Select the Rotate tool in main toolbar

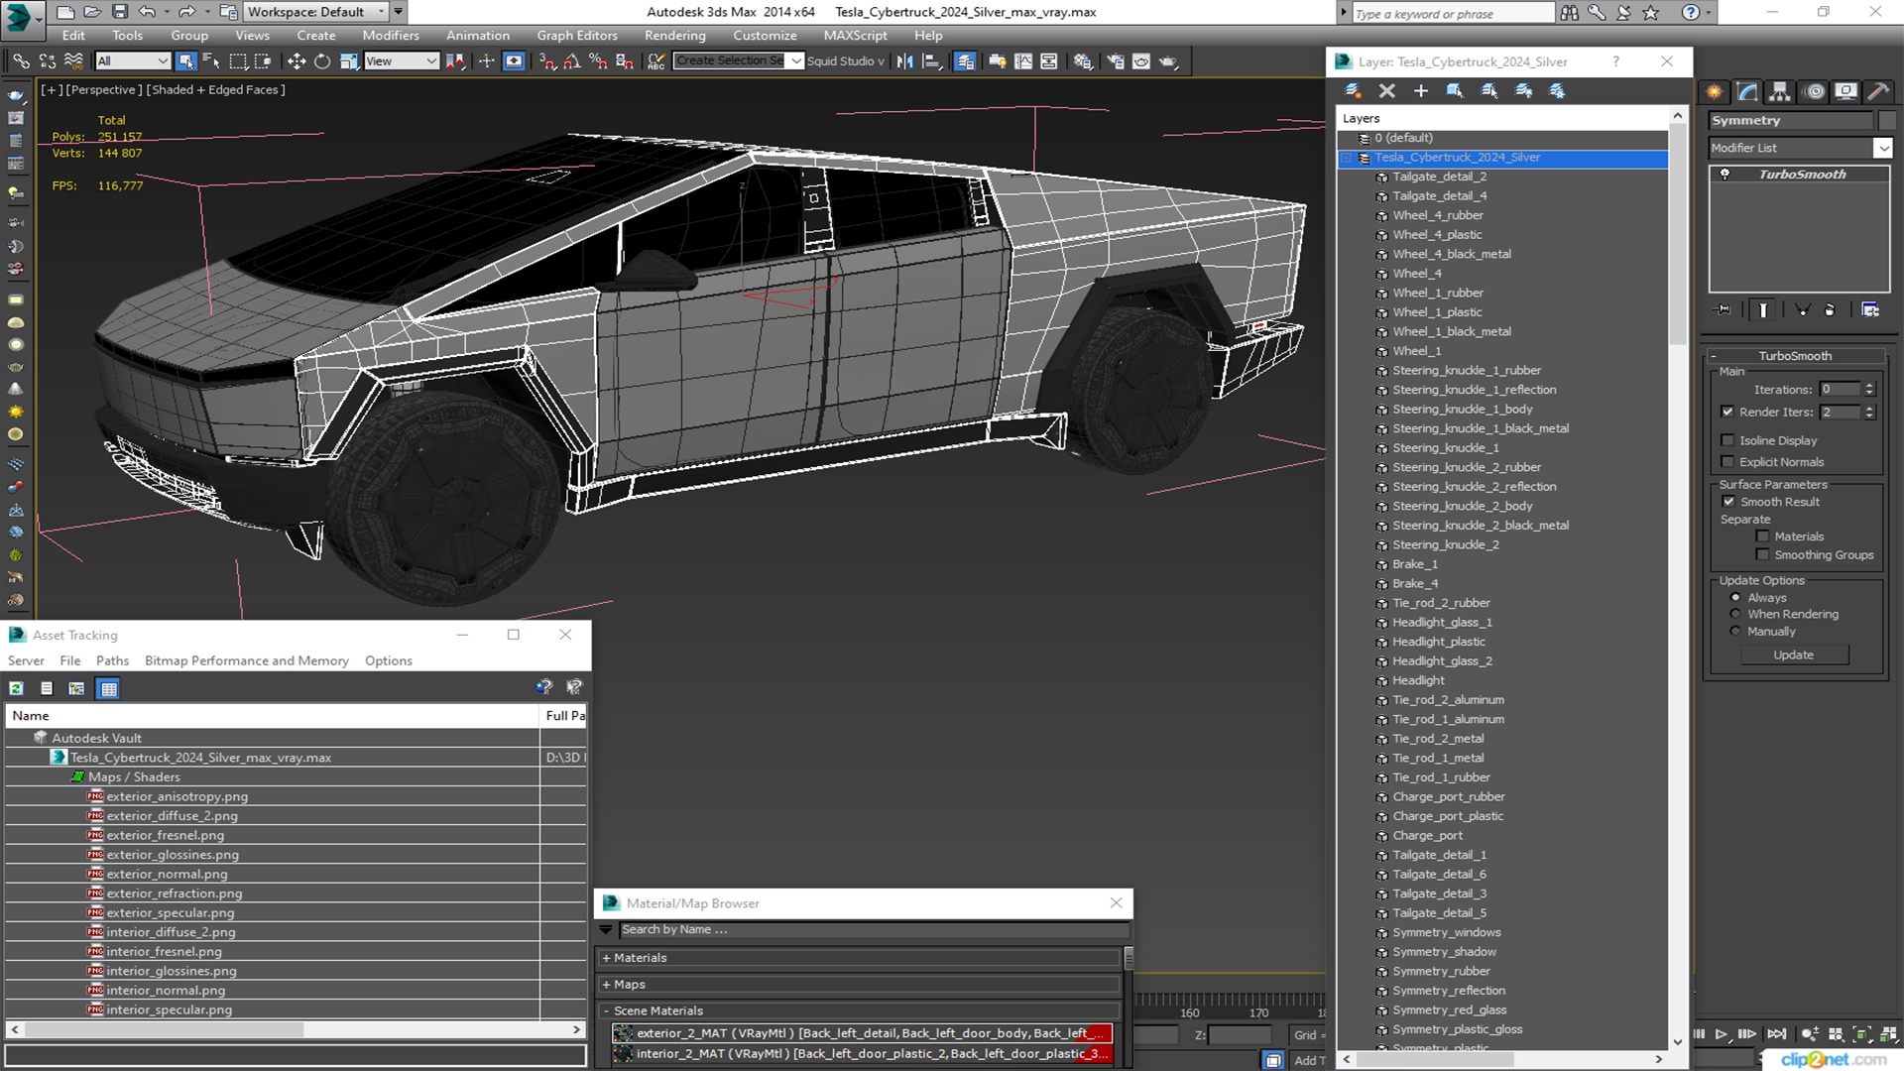(322, 61)
